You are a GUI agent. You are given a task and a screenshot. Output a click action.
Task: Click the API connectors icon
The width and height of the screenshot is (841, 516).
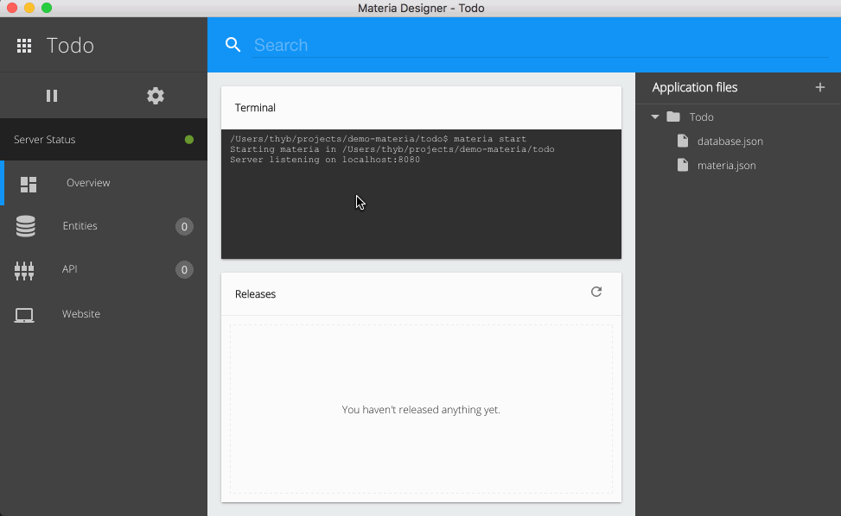24,270
